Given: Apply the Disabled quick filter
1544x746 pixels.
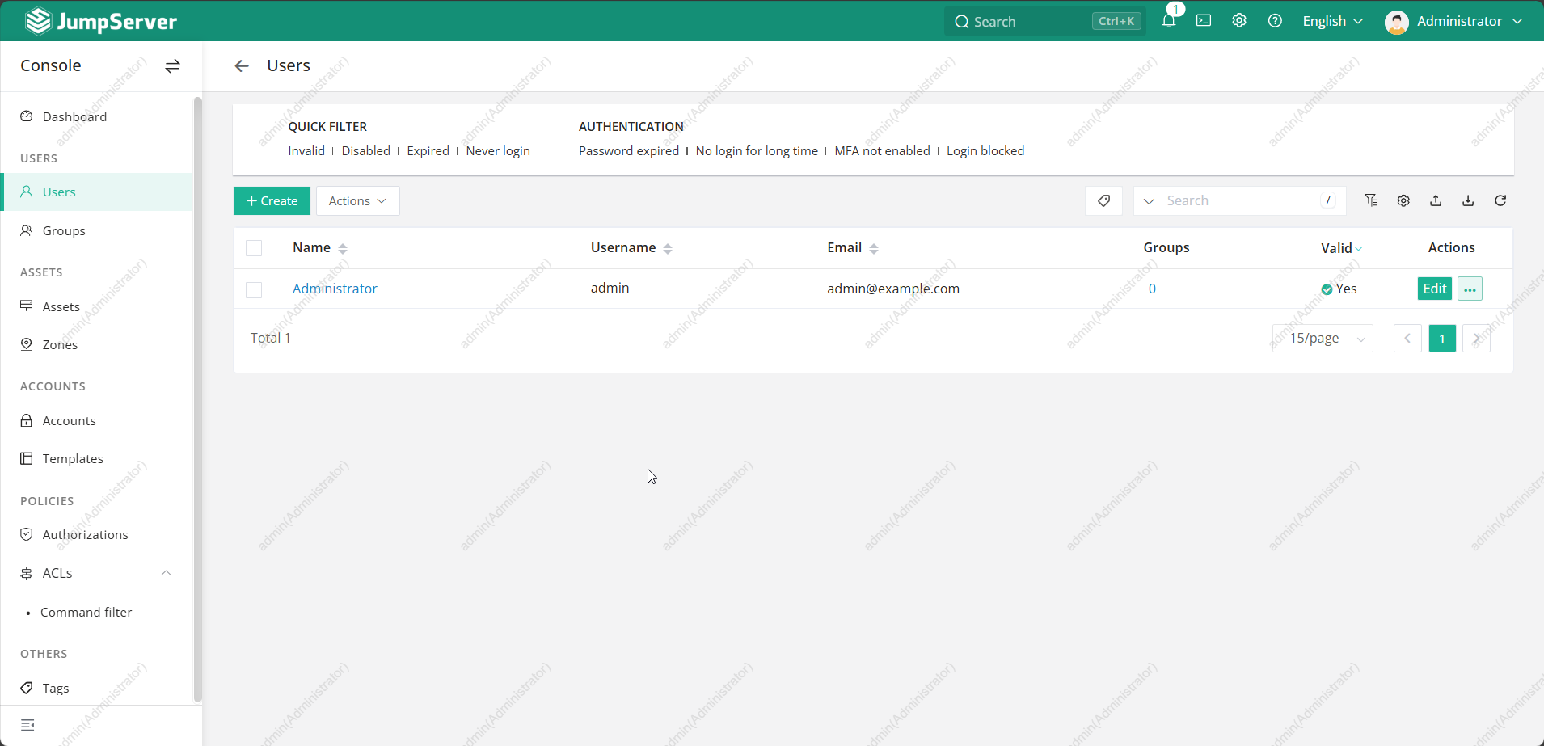Looking at the screenshot, I should tap(365, 151).
